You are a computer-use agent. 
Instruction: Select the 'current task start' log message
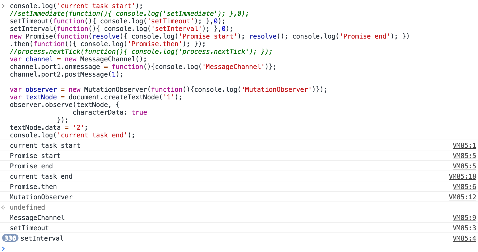45,146
